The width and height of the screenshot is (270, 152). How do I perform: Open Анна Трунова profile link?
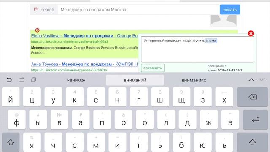pos(85,64)
